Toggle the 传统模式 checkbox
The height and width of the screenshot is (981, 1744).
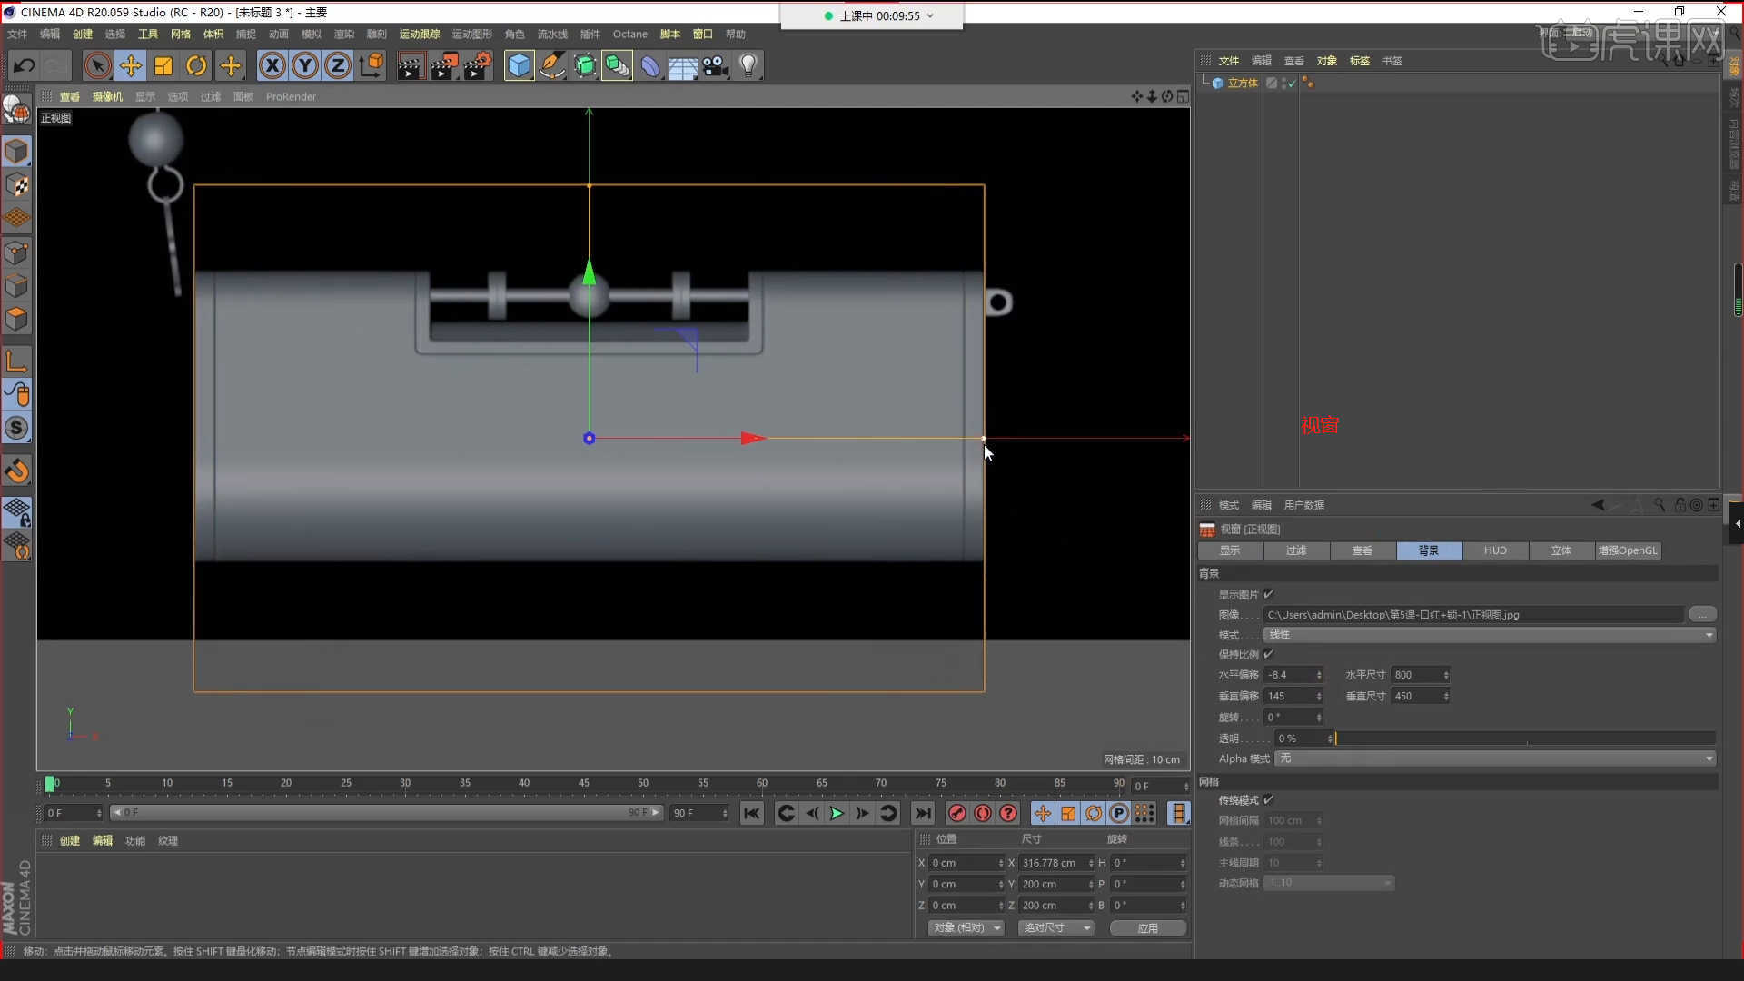tap(1269, 800)
